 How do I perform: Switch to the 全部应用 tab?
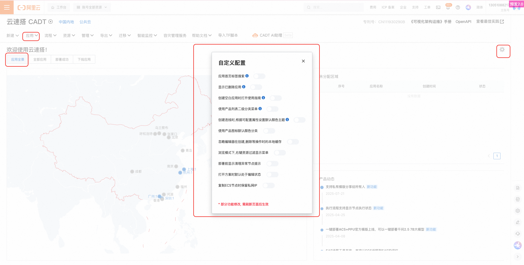pos(40,59)
